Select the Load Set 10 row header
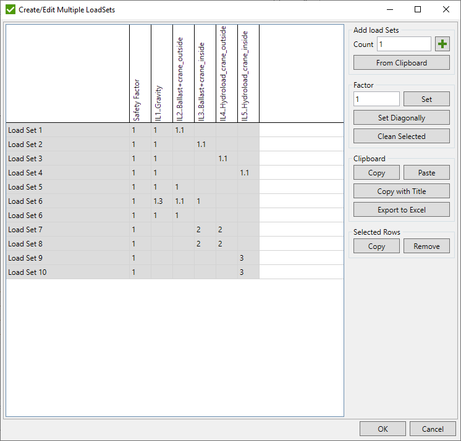The image size is (461, 441). (x=67, y=272)
